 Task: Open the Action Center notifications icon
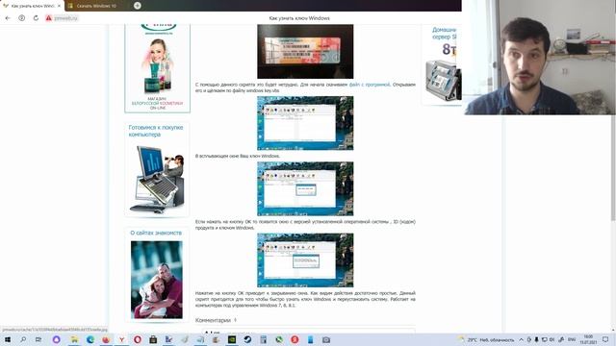605,339
